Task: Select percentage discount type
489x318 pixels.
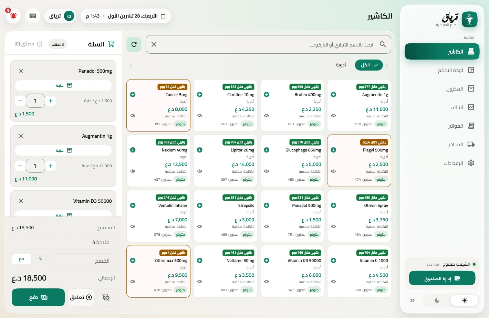Action: (41, 259)
